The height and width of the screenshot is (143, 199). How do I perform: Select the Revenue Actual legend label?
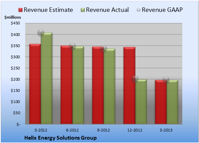(107, 10)
